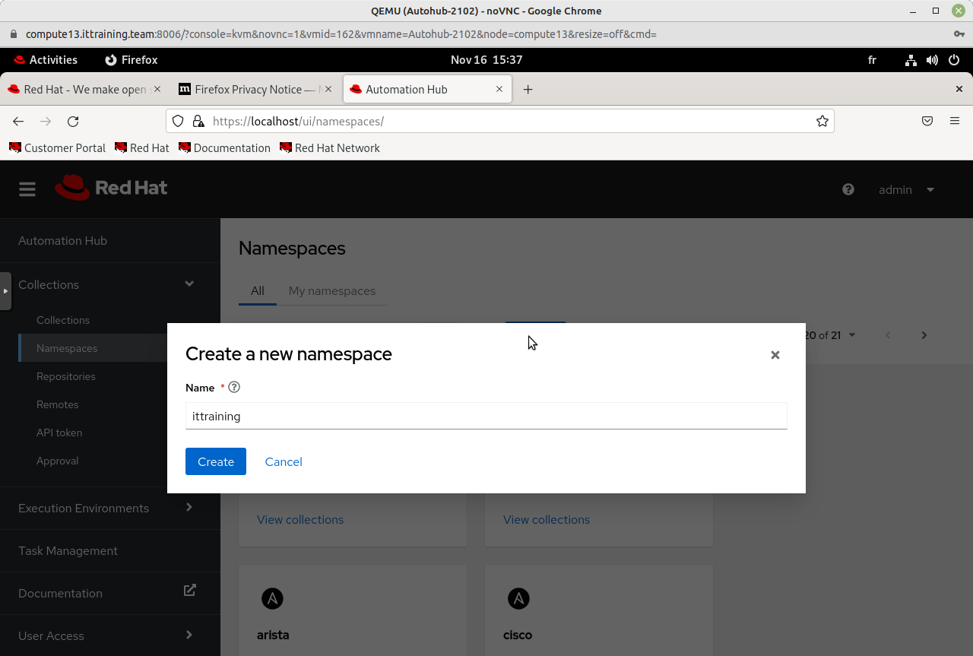Select Collections sub-item in sidebar

tap(63, 320)
